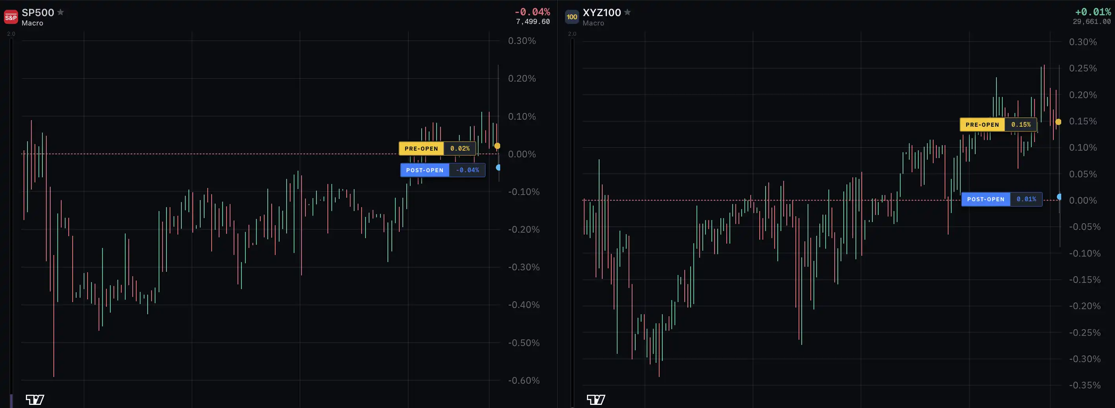Click the XYZ100 index badge icon
Image resolution: width=1115 pixels, height=408 pixels.
click(x=572, y=17)
